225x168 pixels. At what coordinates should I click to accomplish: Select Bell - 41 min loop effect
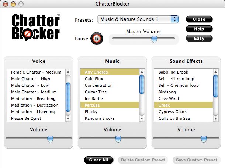[183, 79]
